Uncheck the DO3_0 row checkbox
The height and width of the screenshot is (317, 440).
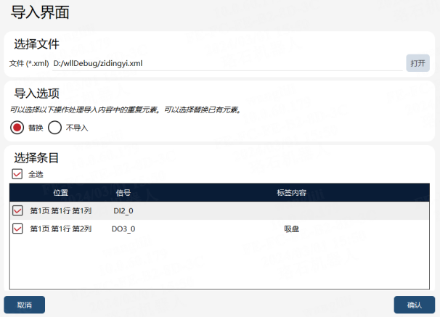pyautogui.click(x=17, y=229)
